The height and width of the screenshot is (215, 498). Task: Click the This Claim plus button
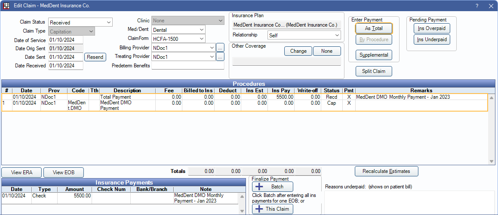click(272, 209)
